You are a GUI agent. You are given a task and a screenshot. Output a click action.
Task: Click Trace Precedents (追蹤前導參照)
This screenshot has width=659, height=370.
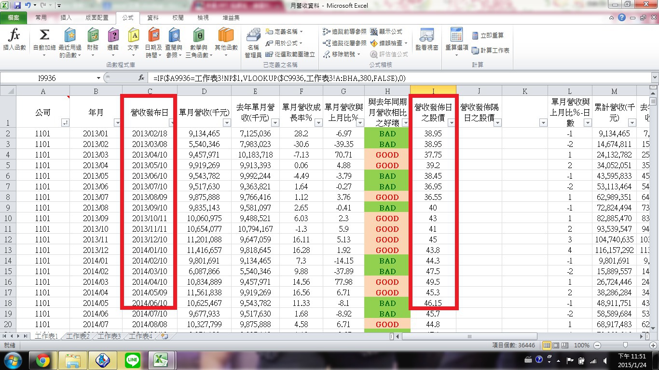[345, 32]
